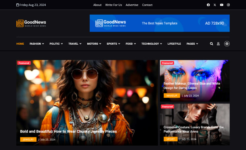246x150 pixels.
Task: Click the jewelry article date 'July 23, 2024'
Action: [48, 140]
